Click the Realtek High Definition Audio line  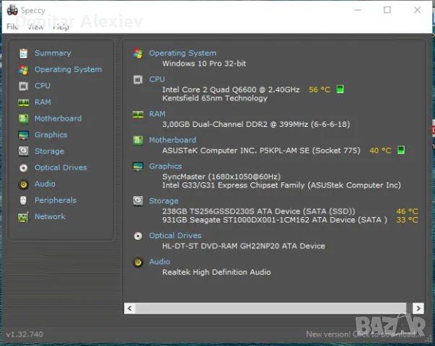216,272
